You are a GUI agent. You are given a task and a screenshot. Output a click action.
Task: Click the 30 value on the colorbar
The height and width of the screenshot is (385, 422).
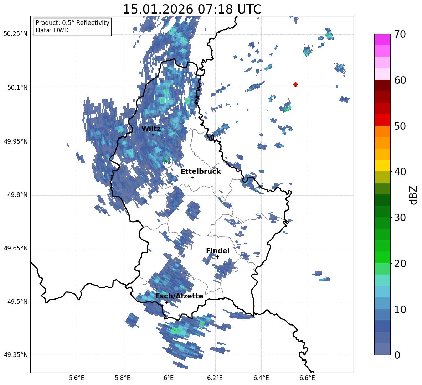(x=400, y=218)
